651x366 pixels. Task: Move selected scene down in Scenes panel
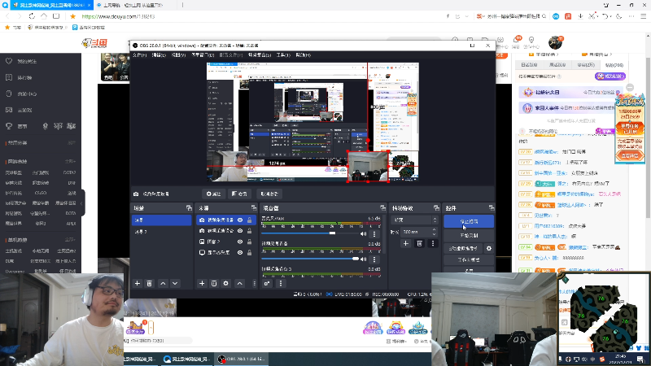click(x=175, y=283)
